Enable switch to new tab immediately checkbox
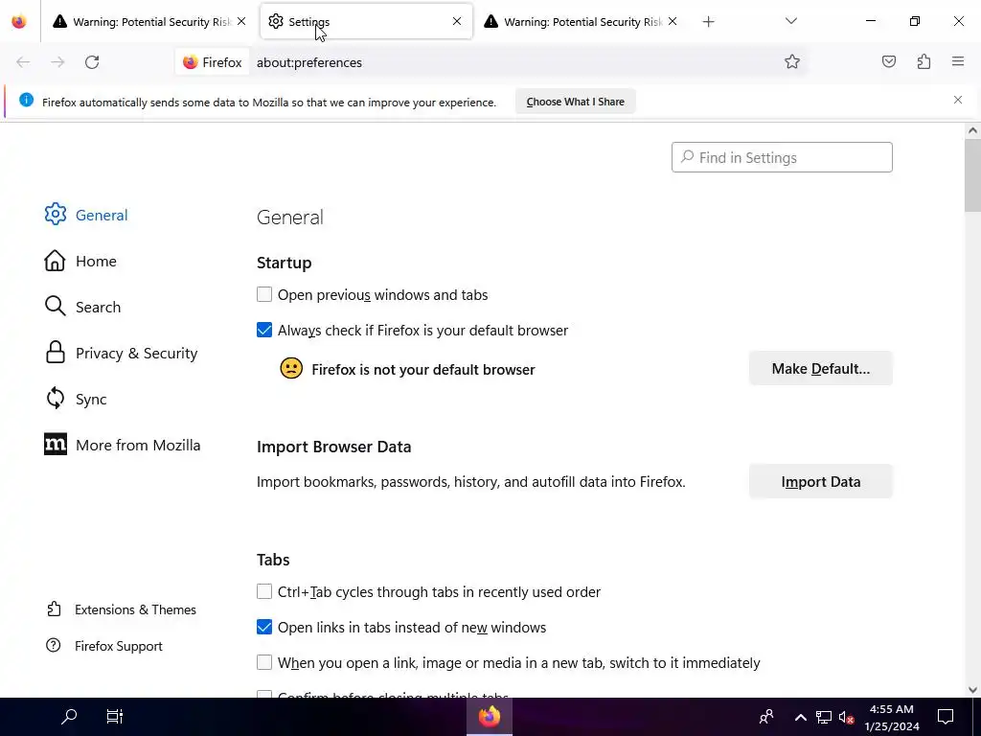The width and height of the screenshot is (981, 736). (x=264, y=662)
